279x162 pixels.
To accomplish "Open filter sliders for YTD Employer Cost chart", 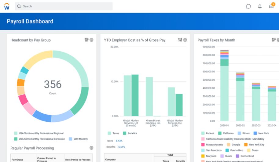I will pyautogui.click(x=180, y=40).
